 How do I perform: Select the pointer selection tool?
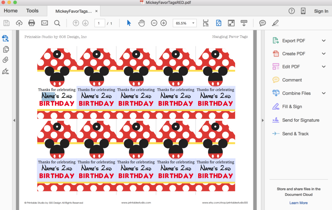pos(129,23)
